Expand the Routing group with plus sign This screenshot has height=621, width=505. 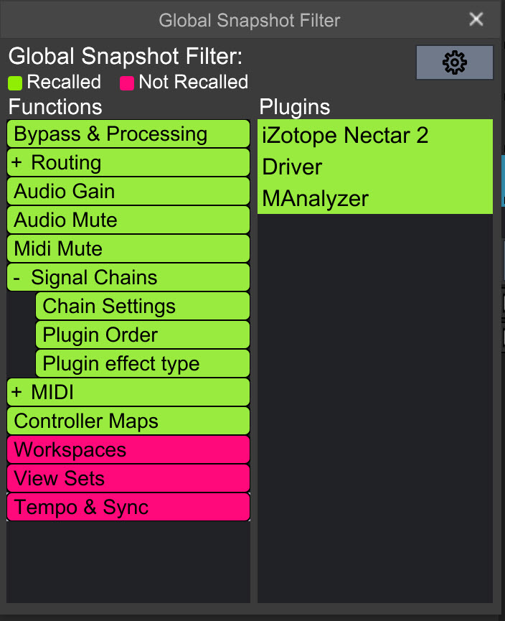click(16, 163)
